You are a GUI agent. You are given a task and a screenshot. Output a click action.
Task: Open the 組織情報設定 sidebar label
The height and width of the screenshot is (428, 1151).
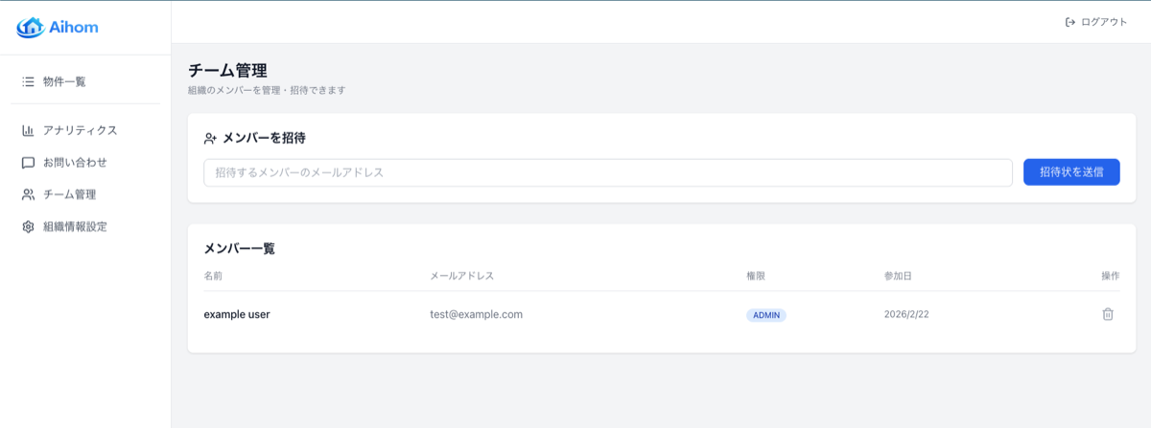point(75,227)
